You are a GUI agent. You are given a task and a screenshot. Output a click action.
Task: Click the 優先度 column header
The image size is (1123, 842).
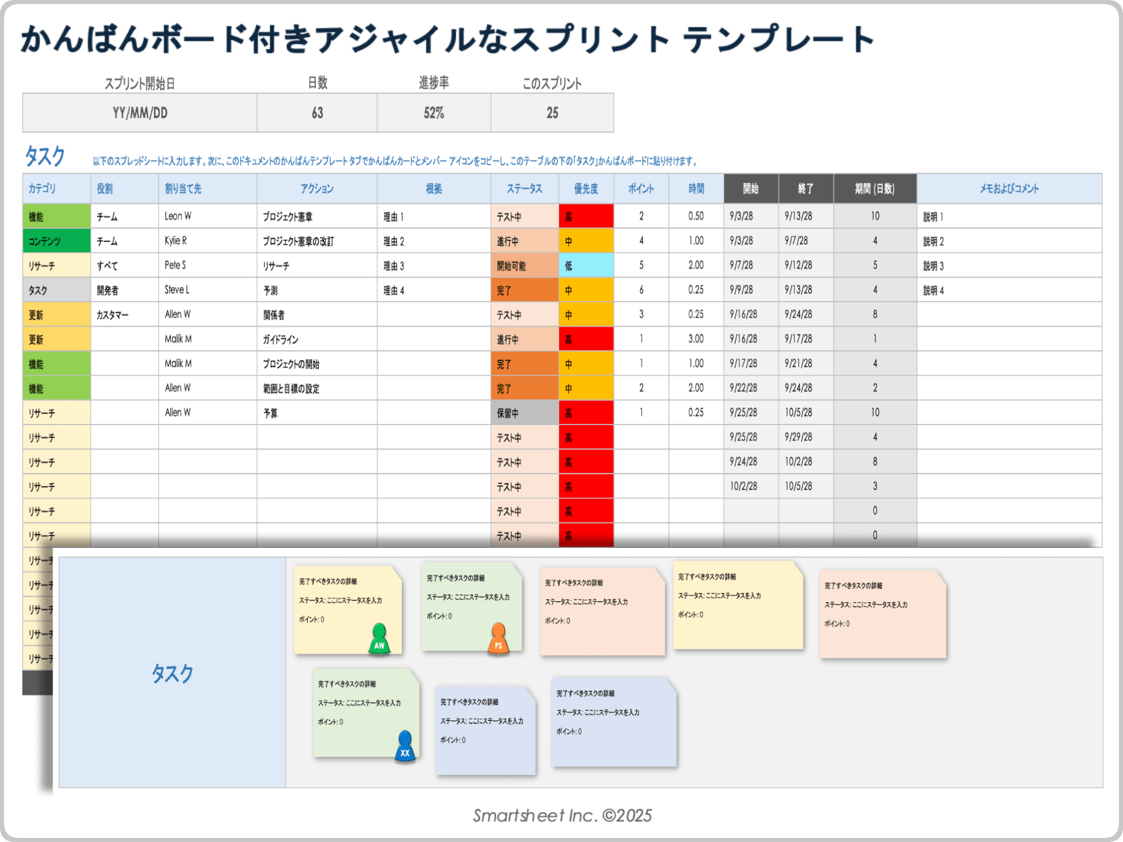pyautogui.click(x=586, y=188)
